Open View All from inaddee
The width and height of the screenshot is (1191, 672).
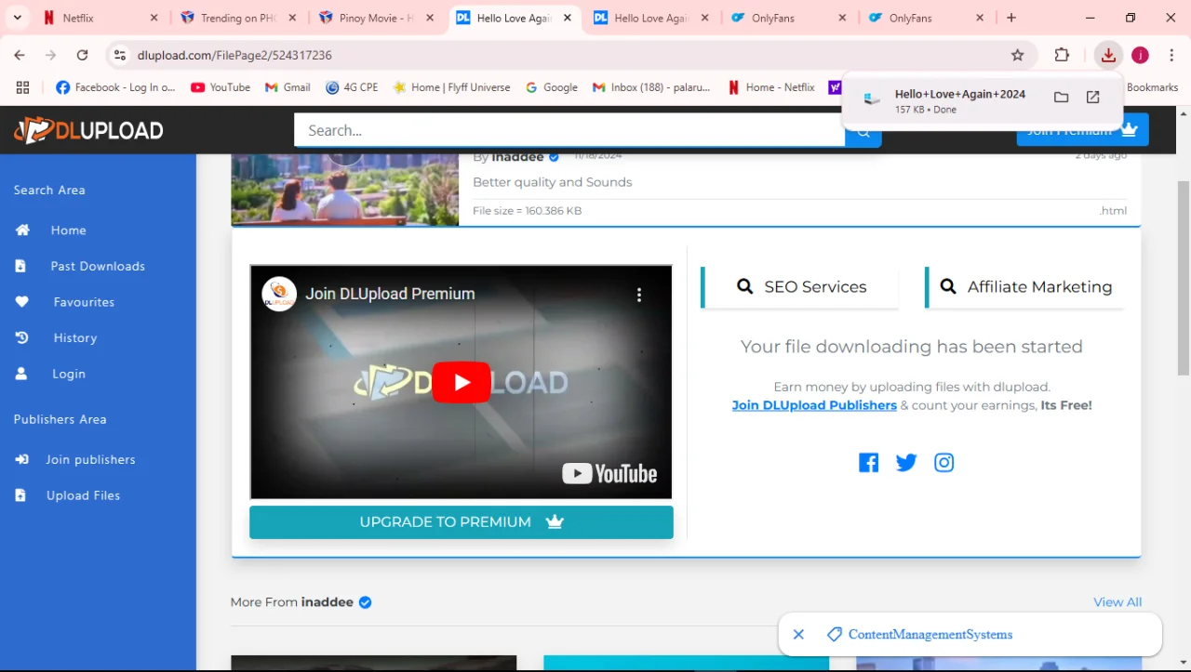(x=1117, y=602)
